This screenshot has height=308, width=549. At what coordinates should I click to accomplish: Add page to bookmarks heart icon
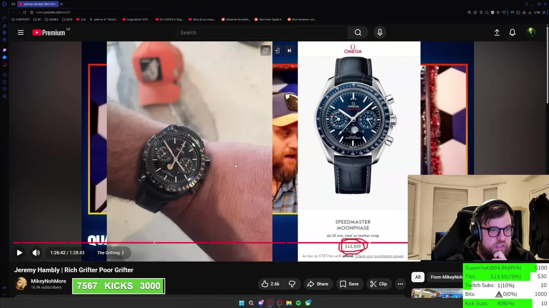click(504, 12)
